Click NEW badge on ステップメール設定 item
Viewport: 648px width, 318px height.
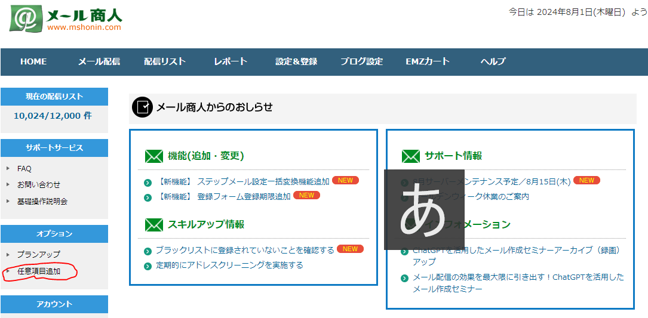[345, 180]
